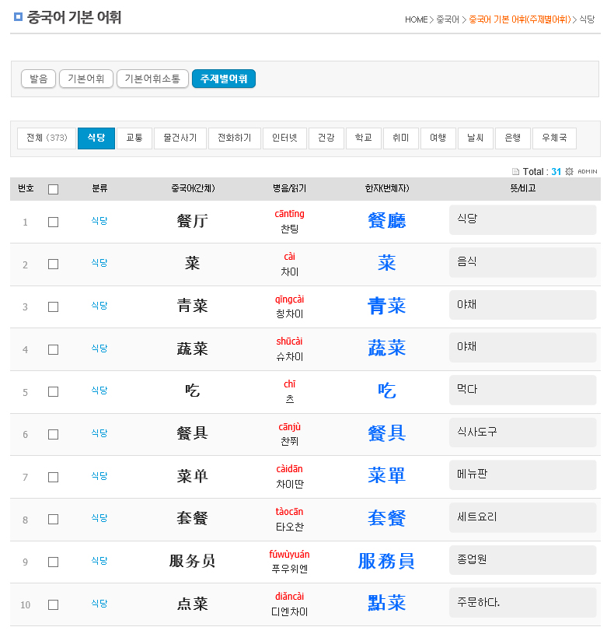Switch to the 발음 tab
614x634 pixels.
pyautogui.click(x=38, y=79)
